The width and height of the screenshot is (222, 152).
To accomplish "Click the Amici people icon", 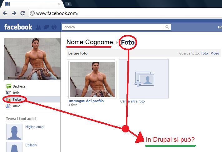I will tap(9, 106).
